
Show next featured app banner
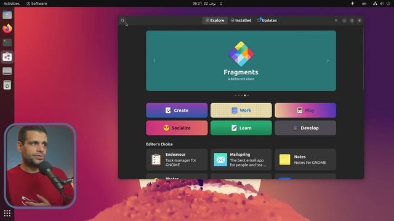pyautogui.click(x=328, y=61)
